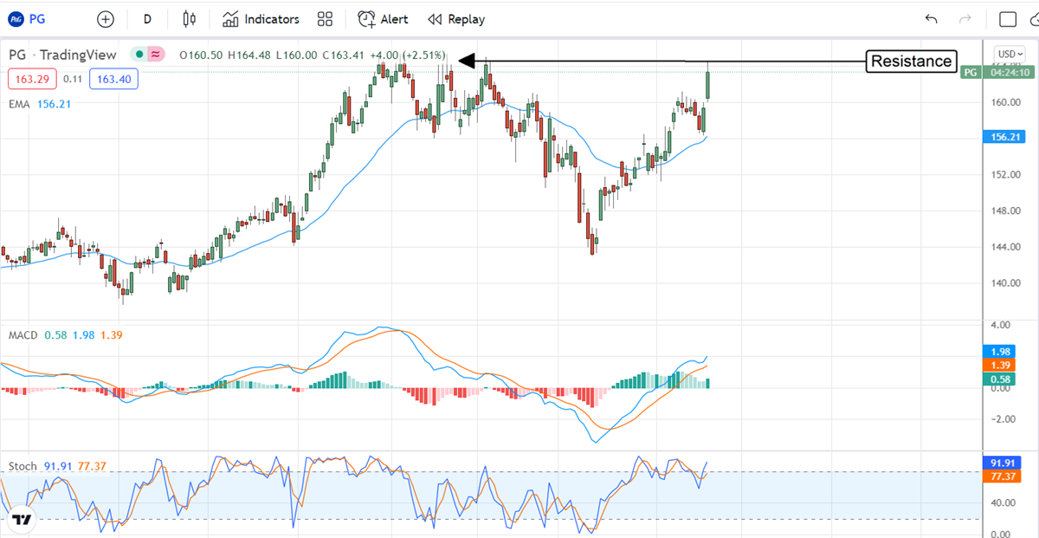Click the redo arrow icon

tap(965, 19)
